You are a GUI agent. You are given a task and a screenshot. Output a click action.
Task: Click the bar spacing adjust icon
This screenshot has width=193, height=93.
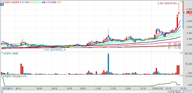179,91
